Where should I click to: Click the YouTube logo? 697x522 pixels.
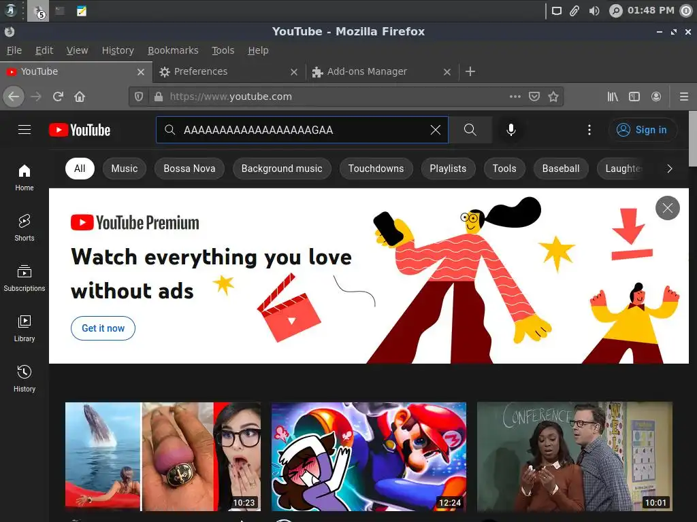(80, 130)
